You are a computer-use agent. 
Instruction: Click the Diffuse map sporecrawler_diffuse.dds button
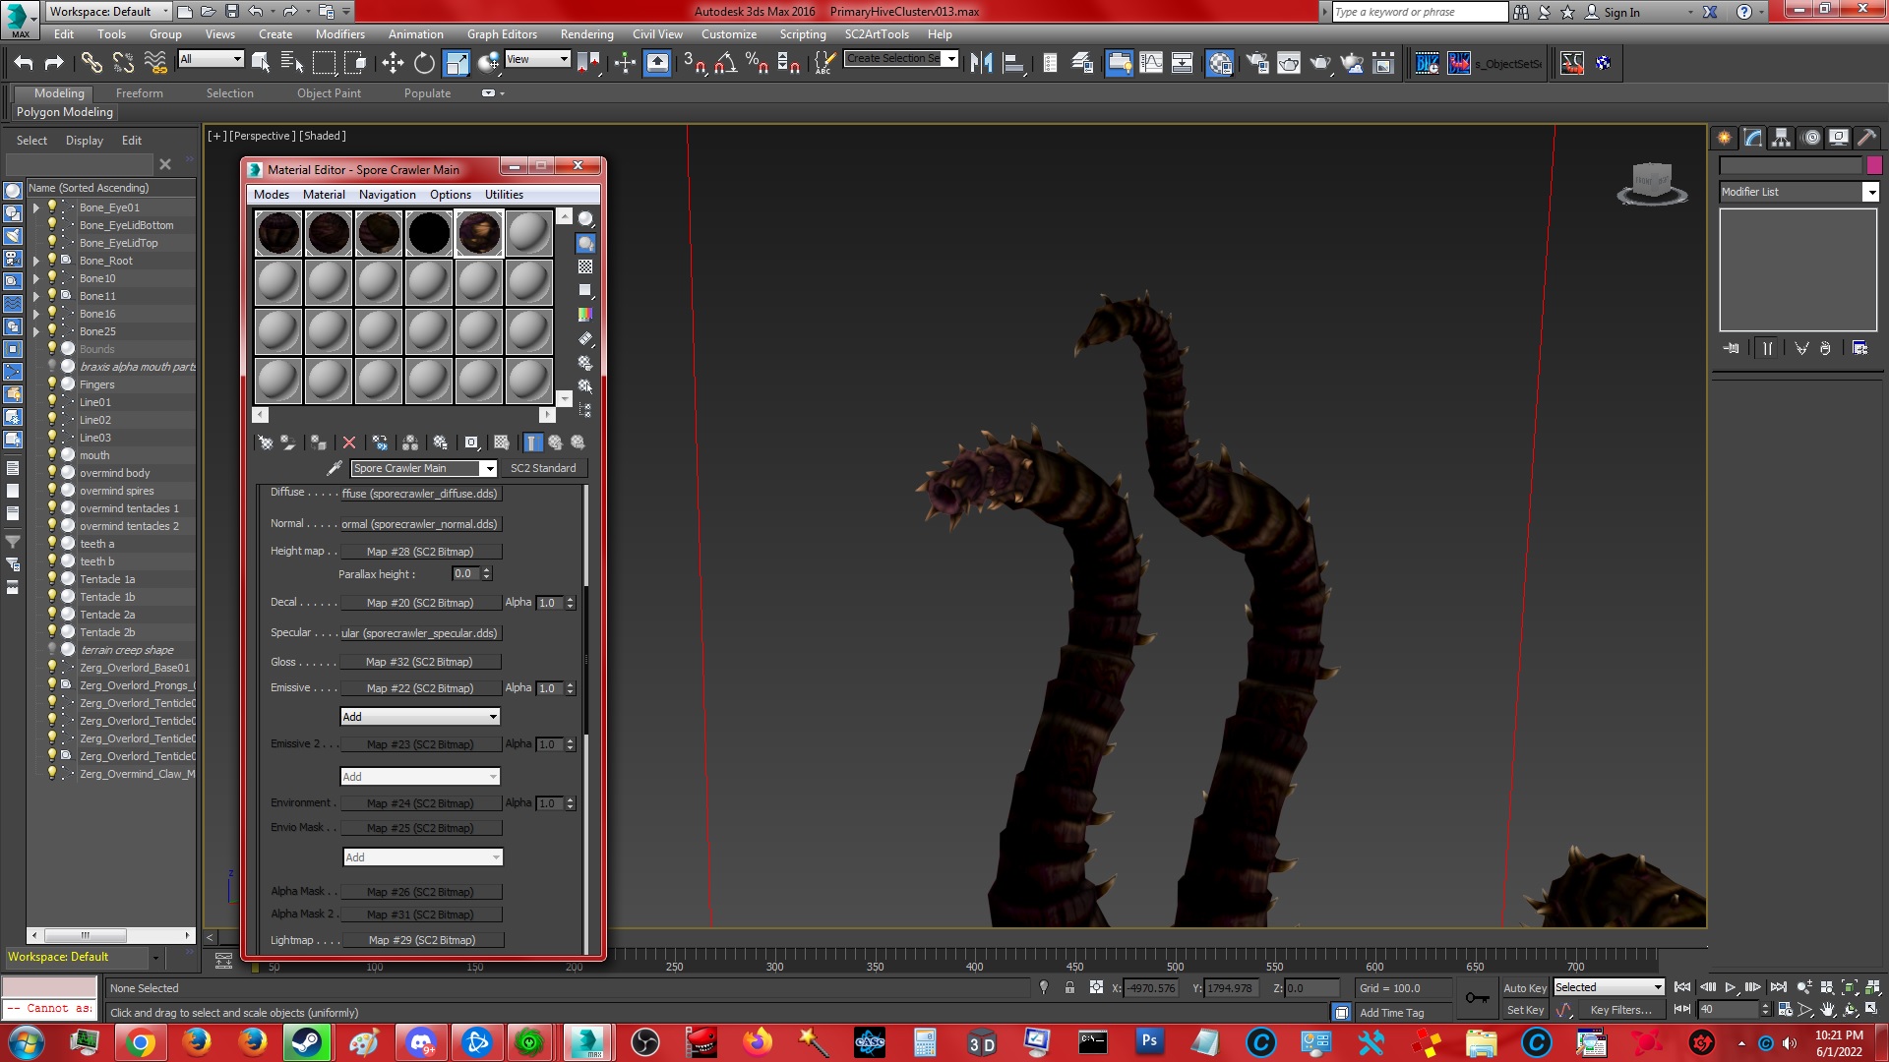pos(420,494)
